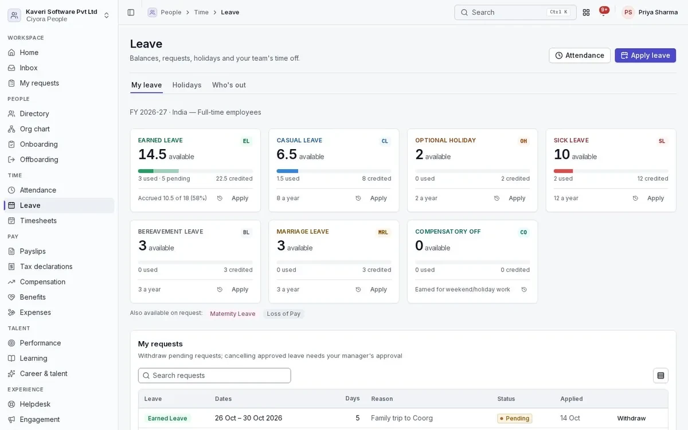
Task: Click the Performance sidebar icon
Action: point(11,343)
